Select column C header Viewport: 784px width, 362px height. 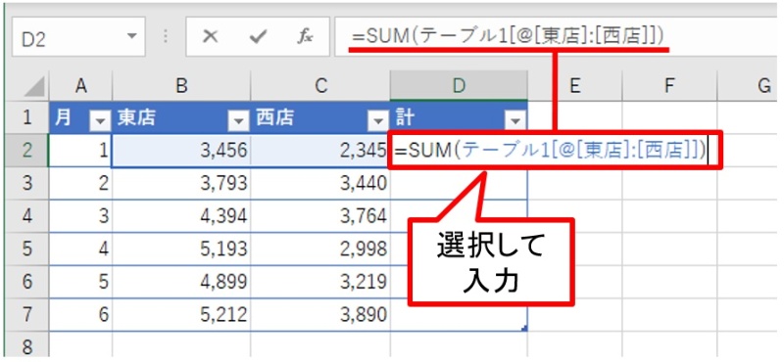pyautogui.click(x=320, y=86)
